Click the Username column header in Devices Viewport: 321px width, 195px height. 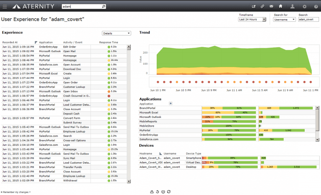[170, 154]
